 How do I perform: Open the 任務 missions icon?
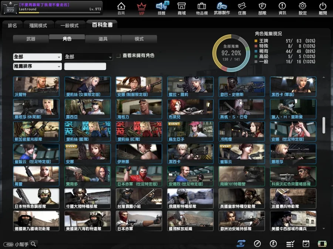click(x=242, y=8)
